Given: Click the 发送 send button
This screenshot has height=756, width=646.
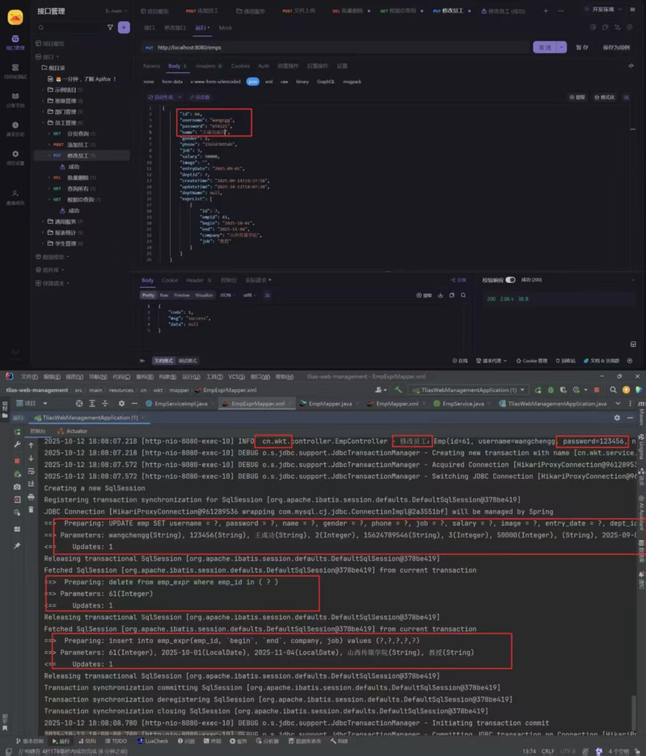Looking at the screenshot, I should [x=544, y=48].
